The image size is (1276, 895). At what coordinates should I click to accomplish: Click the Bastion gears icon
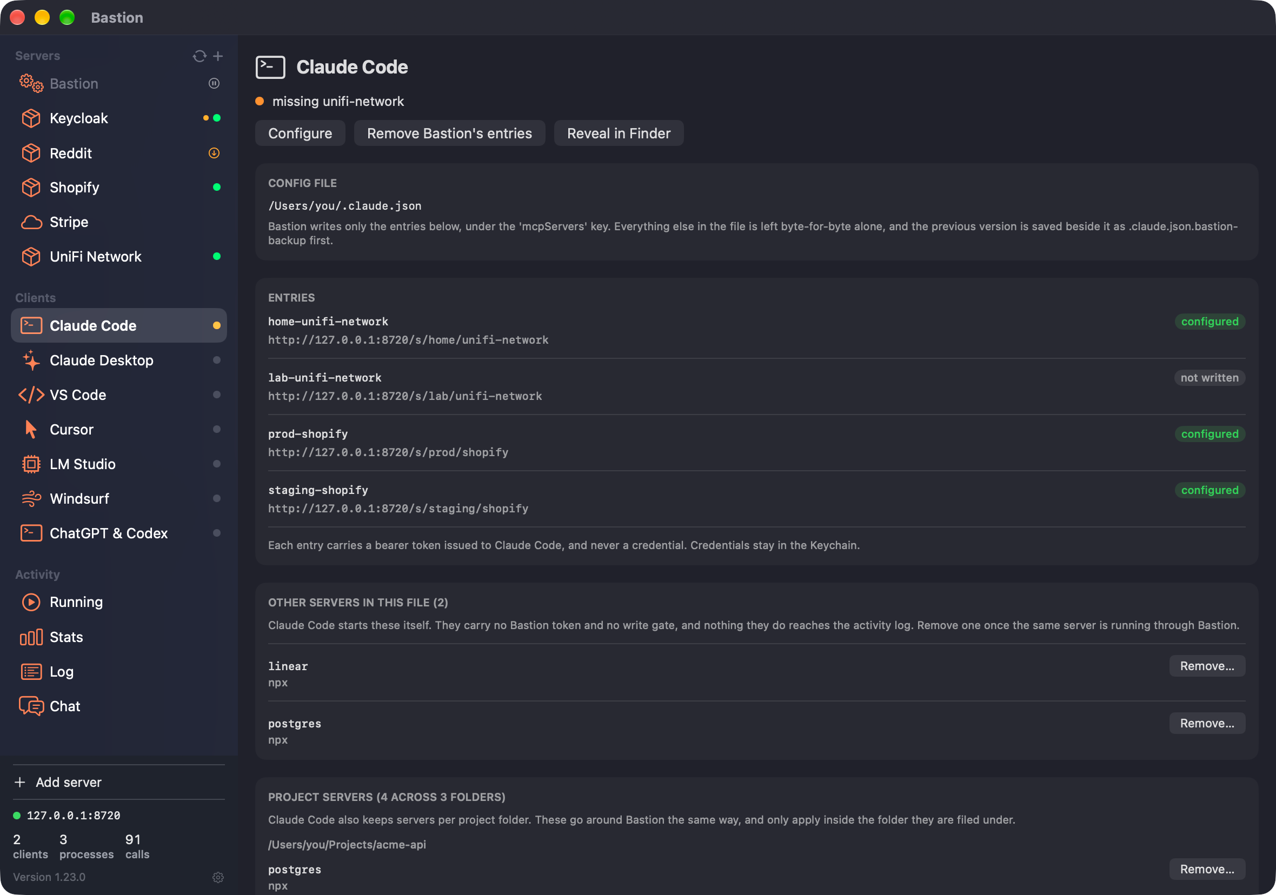tap(31, 84)
